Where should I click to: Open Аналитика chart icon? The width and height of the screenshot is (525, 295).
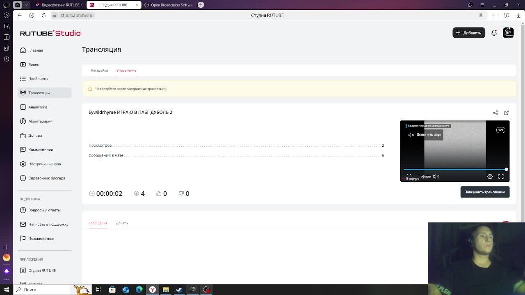(x=23, y=107)
